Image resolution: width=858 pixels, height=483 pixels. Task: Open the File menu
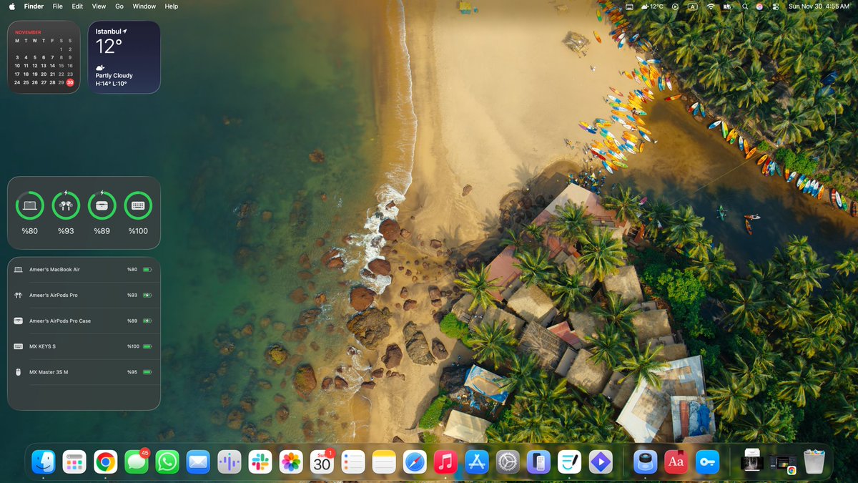pyautogui.click(x=57, y=6)
